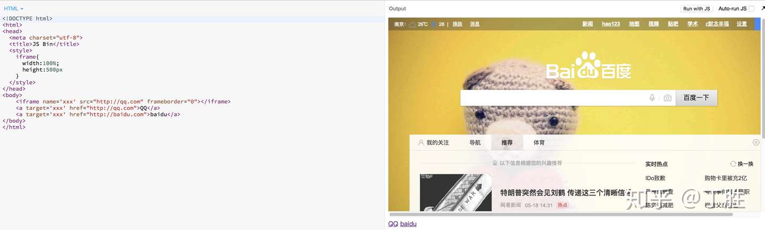Screen dimensions: 765x230
Task: Click the 网易新闻 source label
Action: [511, 205]
